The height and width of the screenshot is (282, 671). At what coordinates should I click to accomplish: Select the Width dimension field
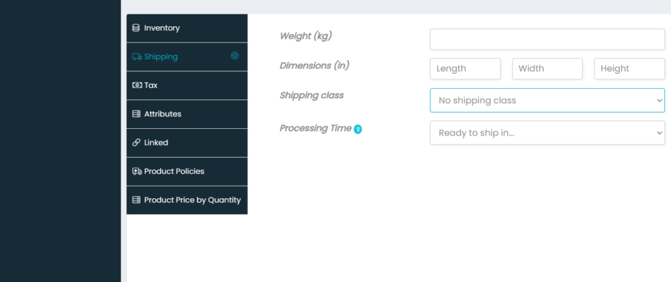coord(547,69)
